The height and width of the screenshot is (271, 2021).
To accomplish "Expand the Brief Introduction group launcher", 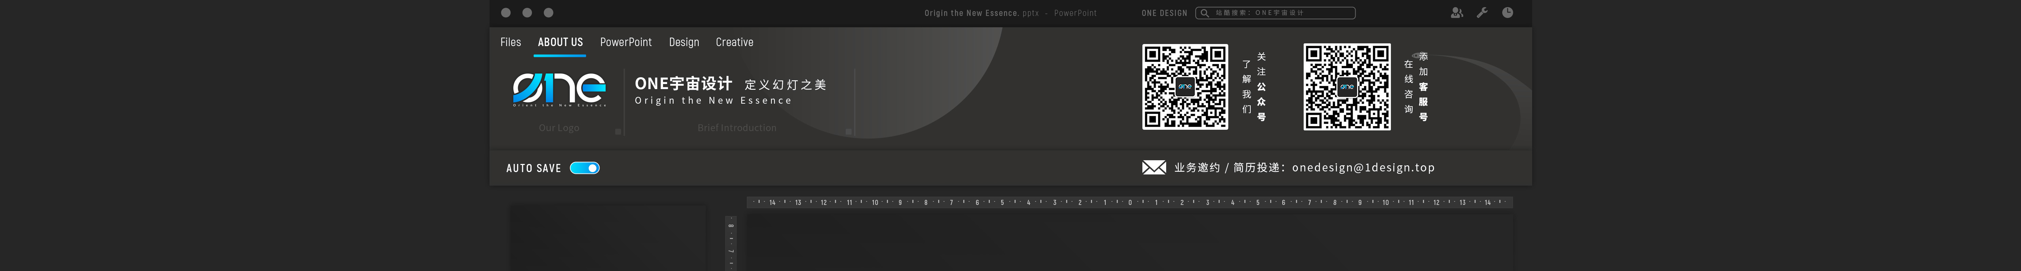I will click(848, 131).
